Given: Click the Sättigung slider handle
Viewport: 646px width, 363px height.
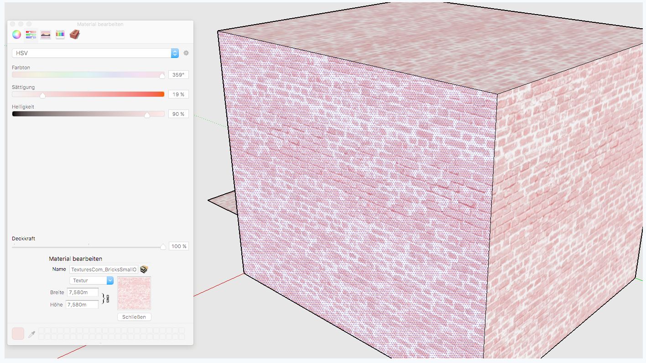Looking at the screenshot, I should coord(42,95).
